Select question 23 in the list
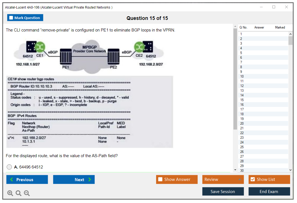The width and height of the screenshot is (297, 203). point(242,138)
